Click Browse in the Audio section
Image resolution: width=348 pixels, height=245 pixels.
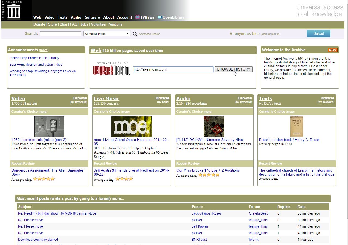click(x=245, y=98)
